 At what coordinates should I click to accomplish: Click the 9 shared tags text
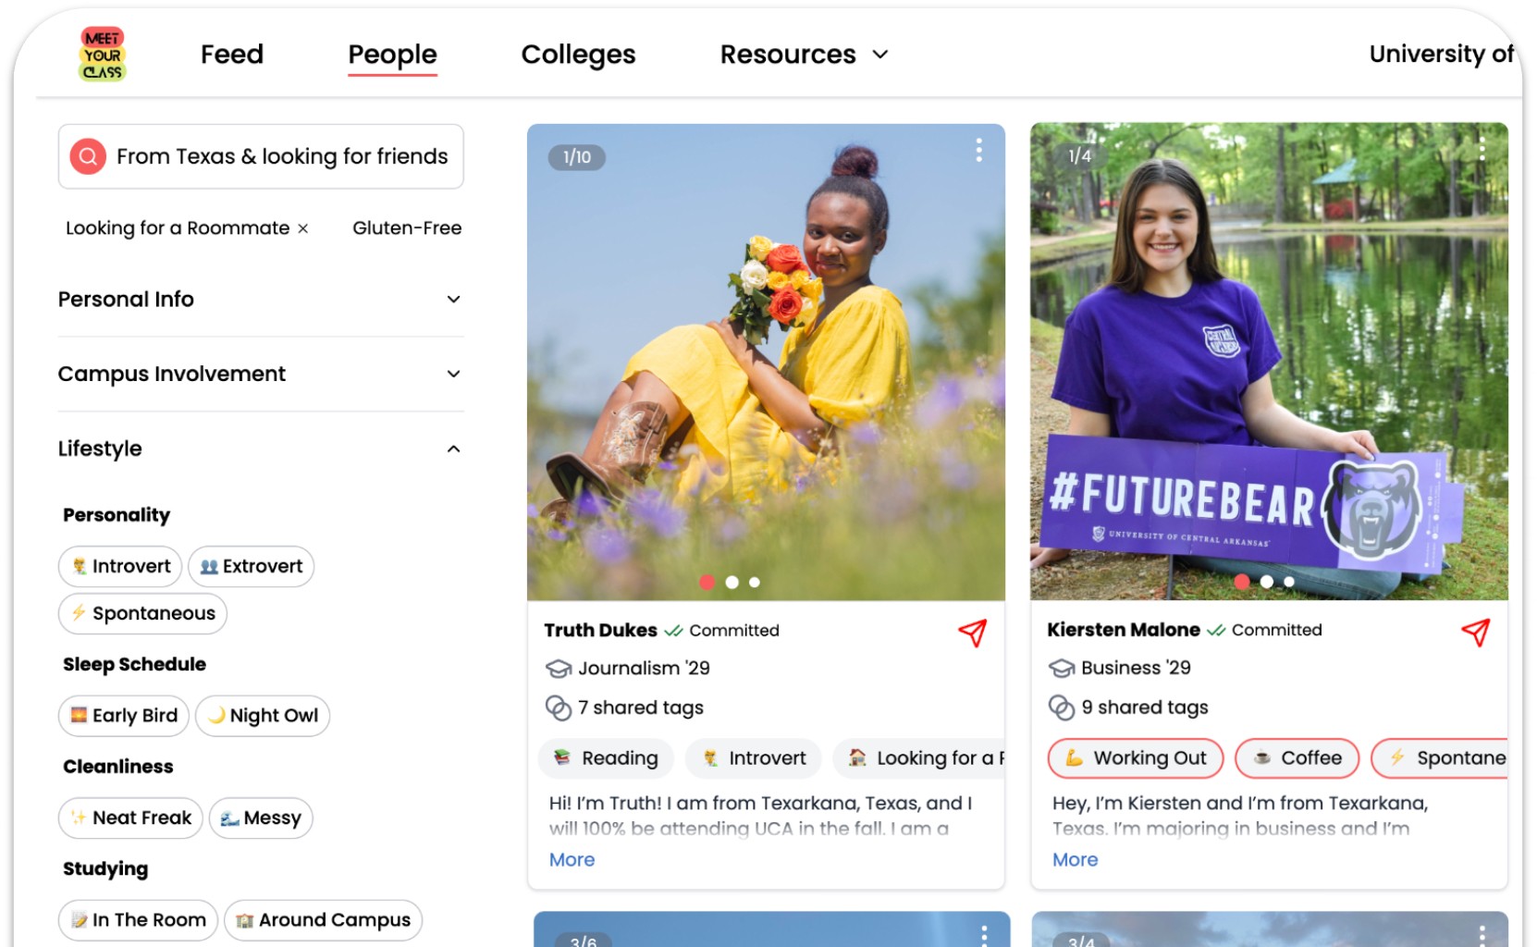(x=1145, y=708)
